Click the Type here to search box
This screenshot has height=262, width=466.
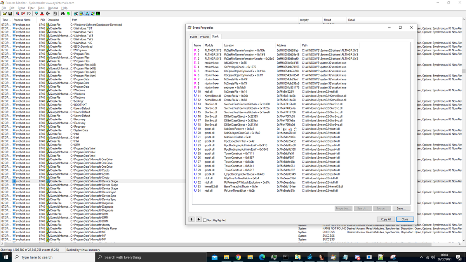click(52, 257)
